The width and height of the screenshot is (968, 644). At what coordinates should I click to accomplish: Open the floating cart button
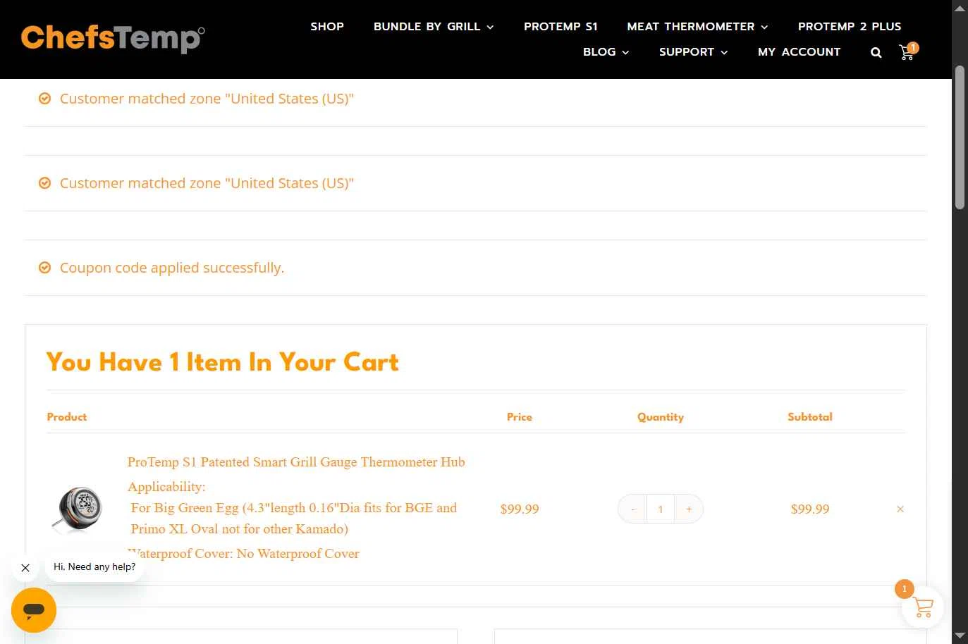pyautogui.click(x=922, y=607)
